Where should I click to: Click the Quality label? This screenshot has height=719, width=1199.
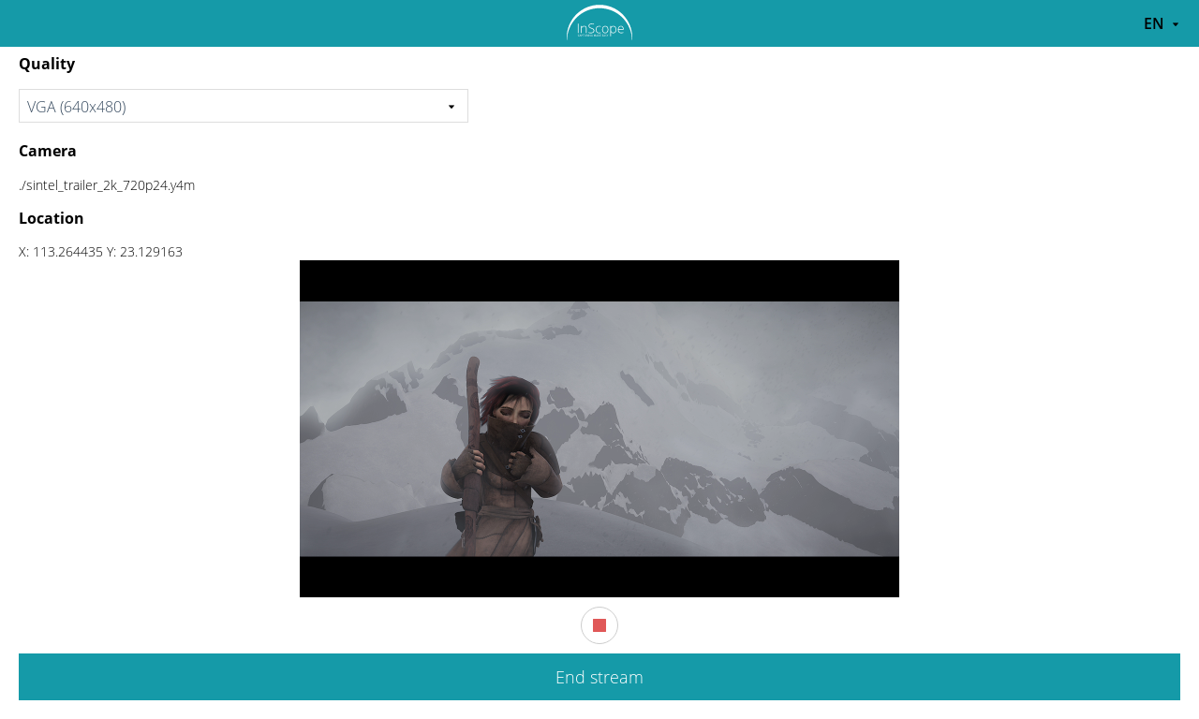(x=47, y=64)
